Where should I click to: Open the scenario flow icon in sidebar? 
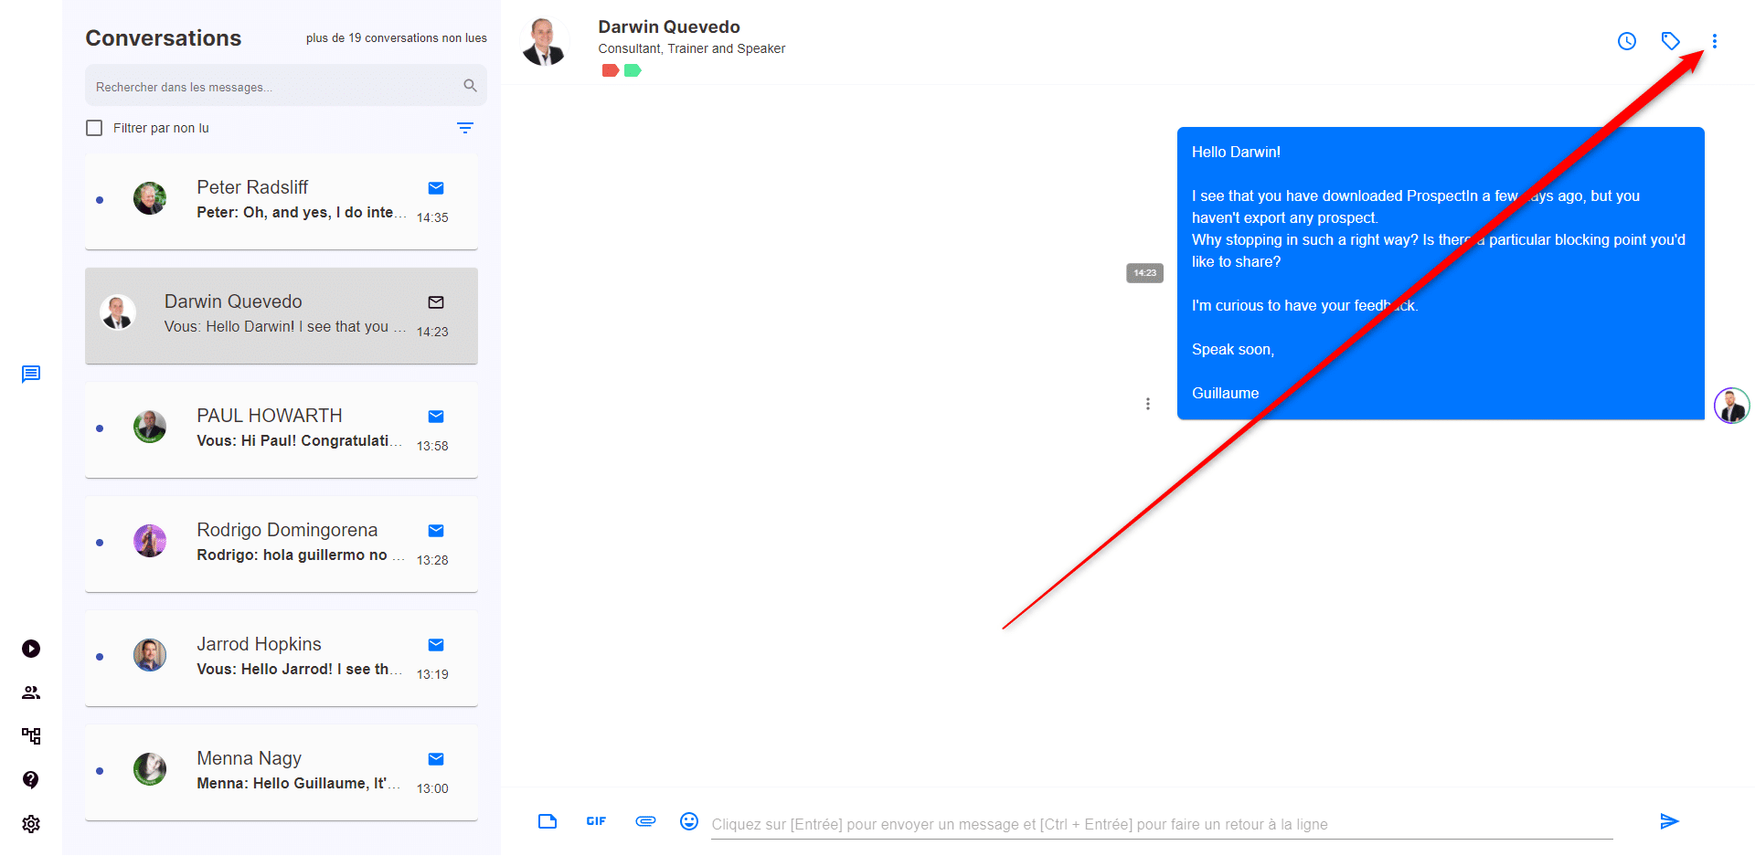click(x=31, y=735)
